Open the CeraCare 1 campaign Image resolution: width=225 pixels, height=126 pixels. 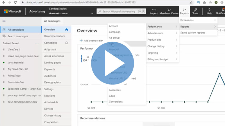[14, 49]
